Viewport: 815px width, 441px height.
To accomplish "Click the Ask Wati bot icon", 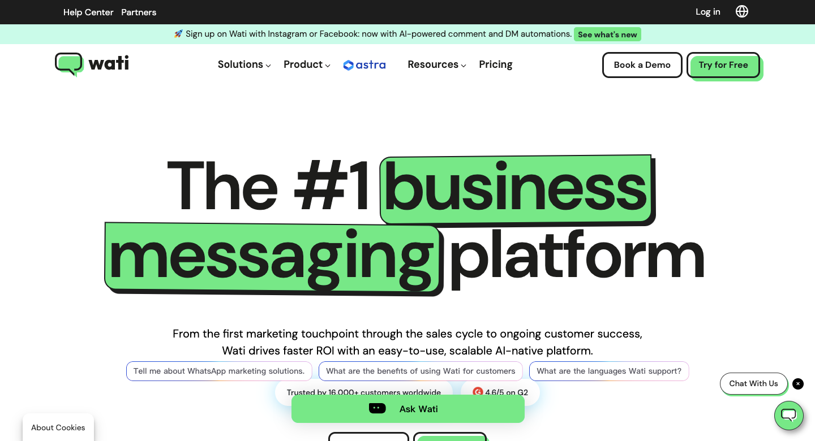I will point(377,408).
